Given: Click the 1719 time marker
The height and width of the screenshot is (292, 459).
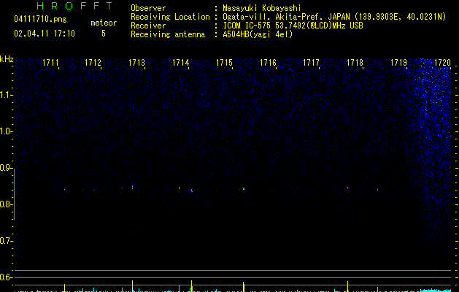Looking at the screenshot, I should click(x=398, y=63).
